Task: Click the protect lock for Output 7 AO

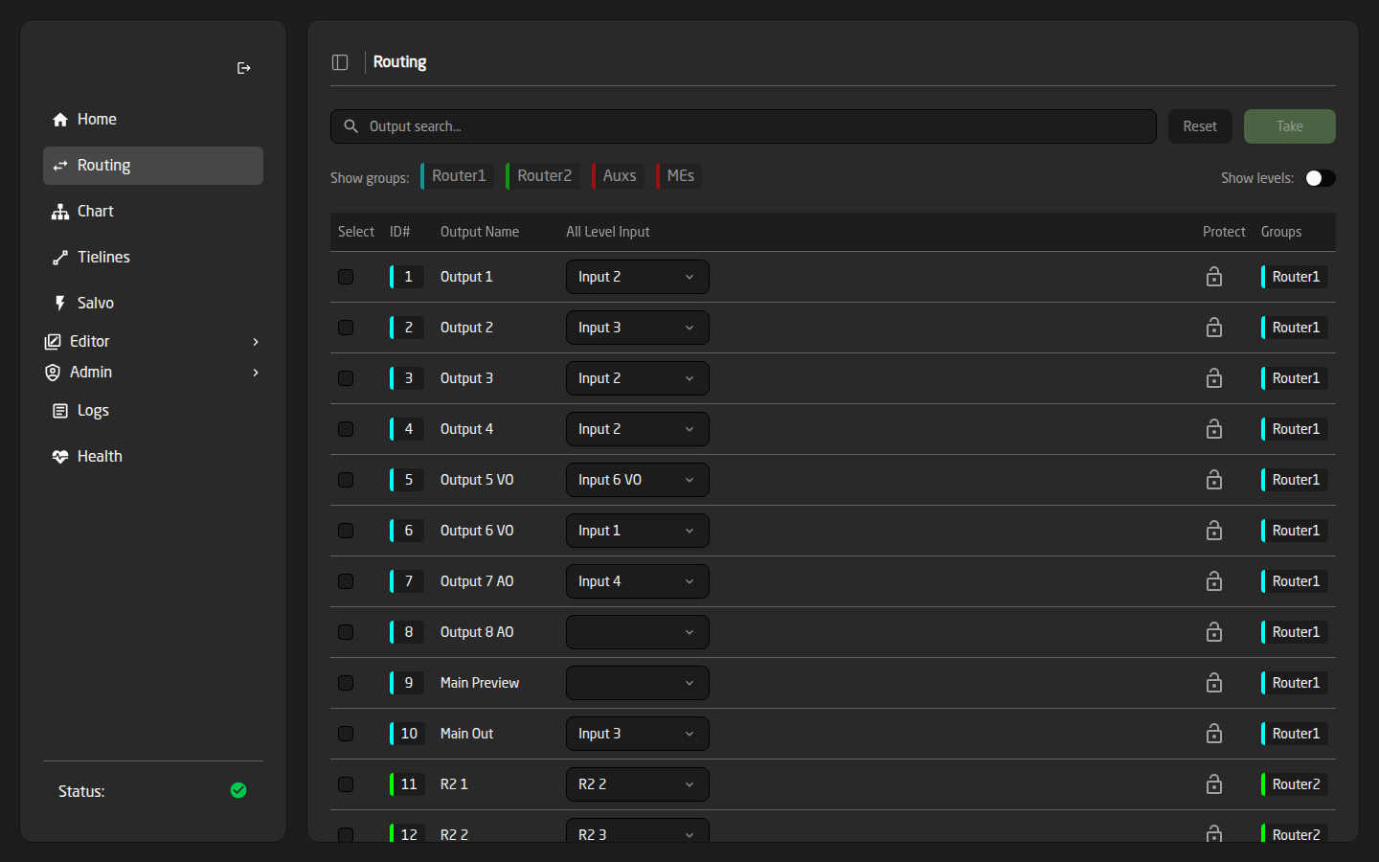Action: click(x=1214, y=581)
